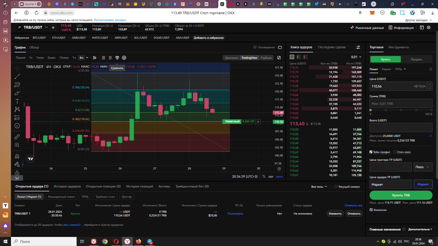Expand the TP/SL order type dropdown

click(400, 69)
